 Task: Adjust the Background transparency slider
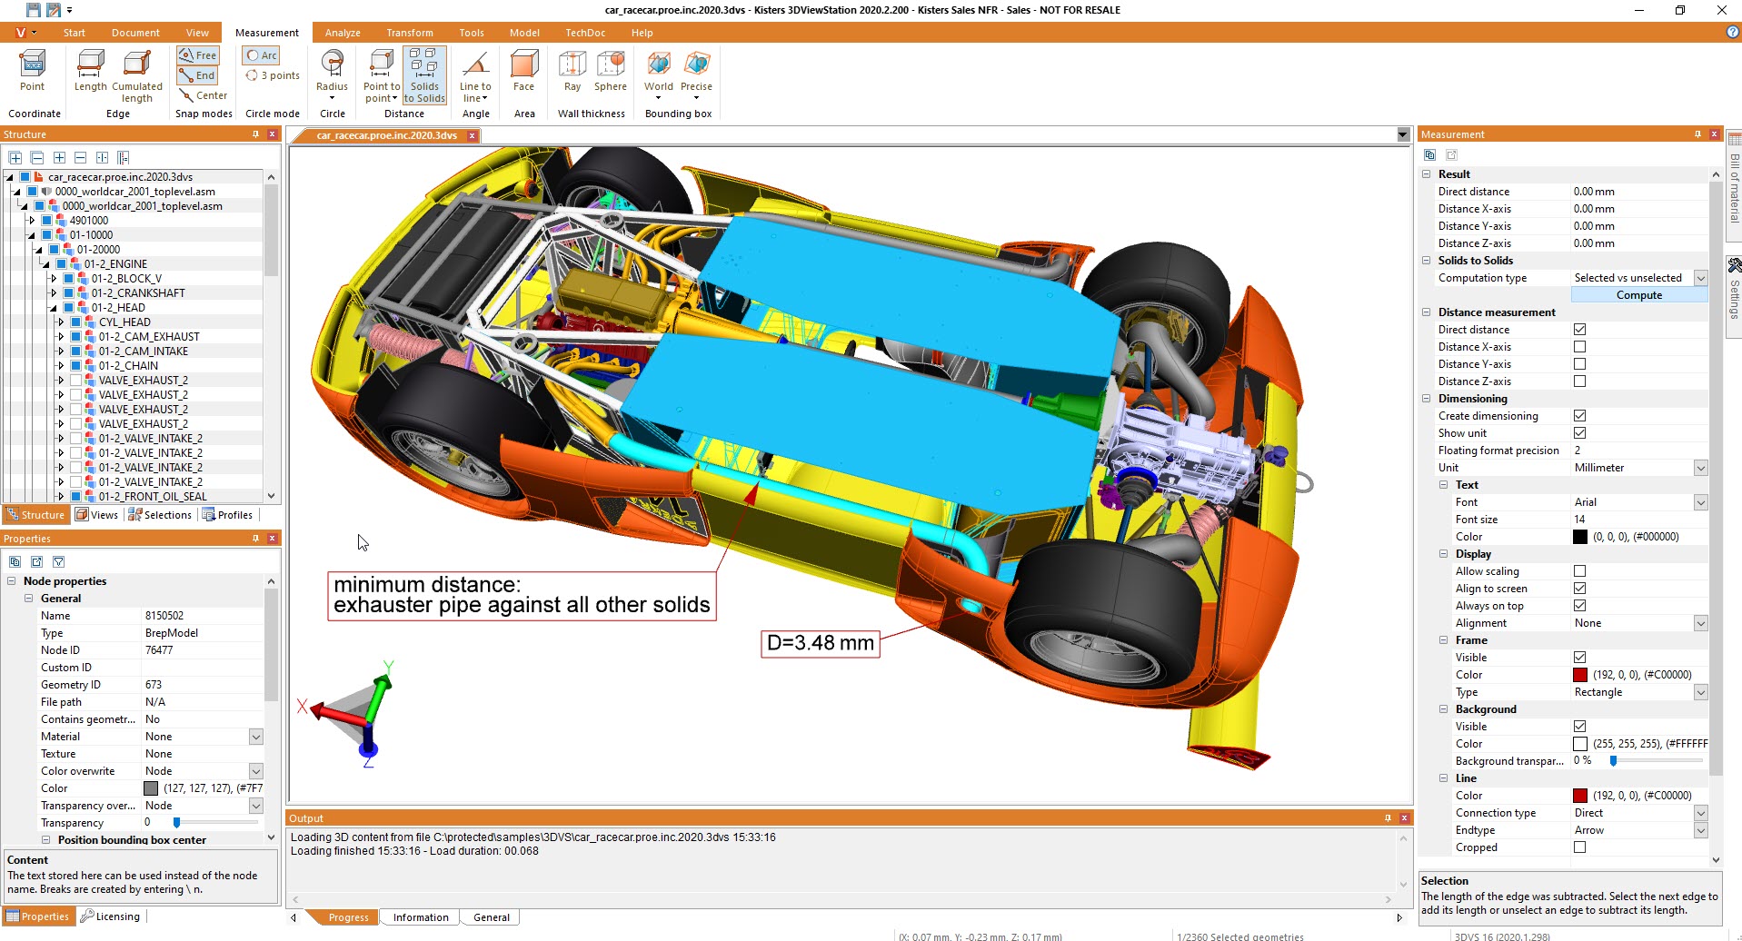coord(1614,761)
